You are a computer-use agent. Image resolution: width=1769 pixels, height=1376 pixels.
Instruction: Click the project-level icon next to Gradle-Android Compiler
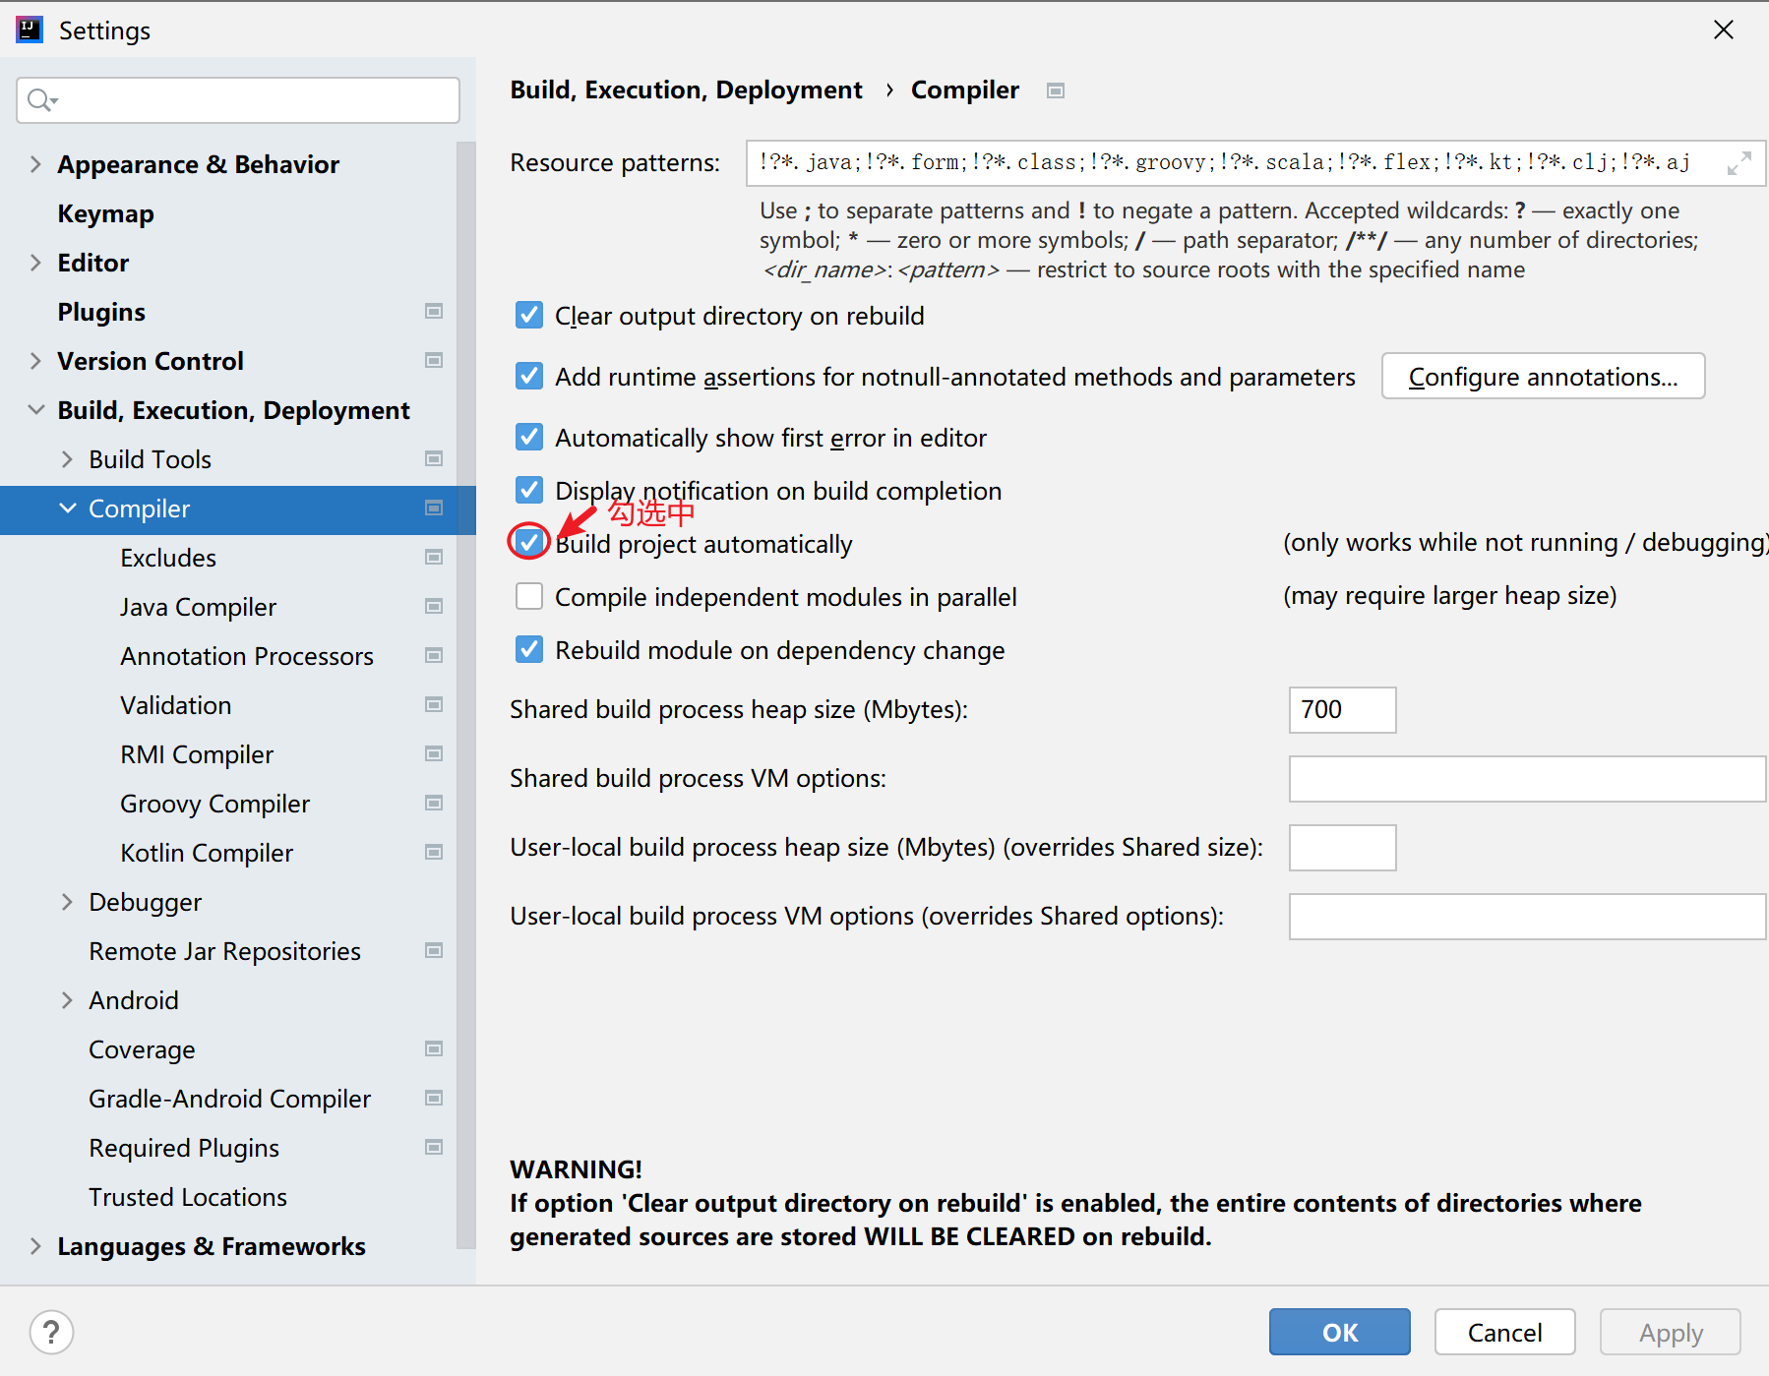433,1099
